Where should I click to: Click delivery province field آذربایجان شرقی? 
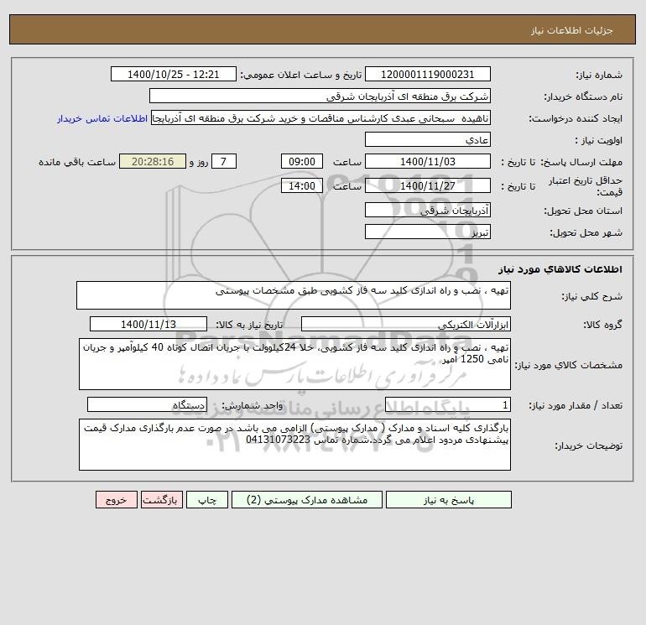(x=428, y=211)
